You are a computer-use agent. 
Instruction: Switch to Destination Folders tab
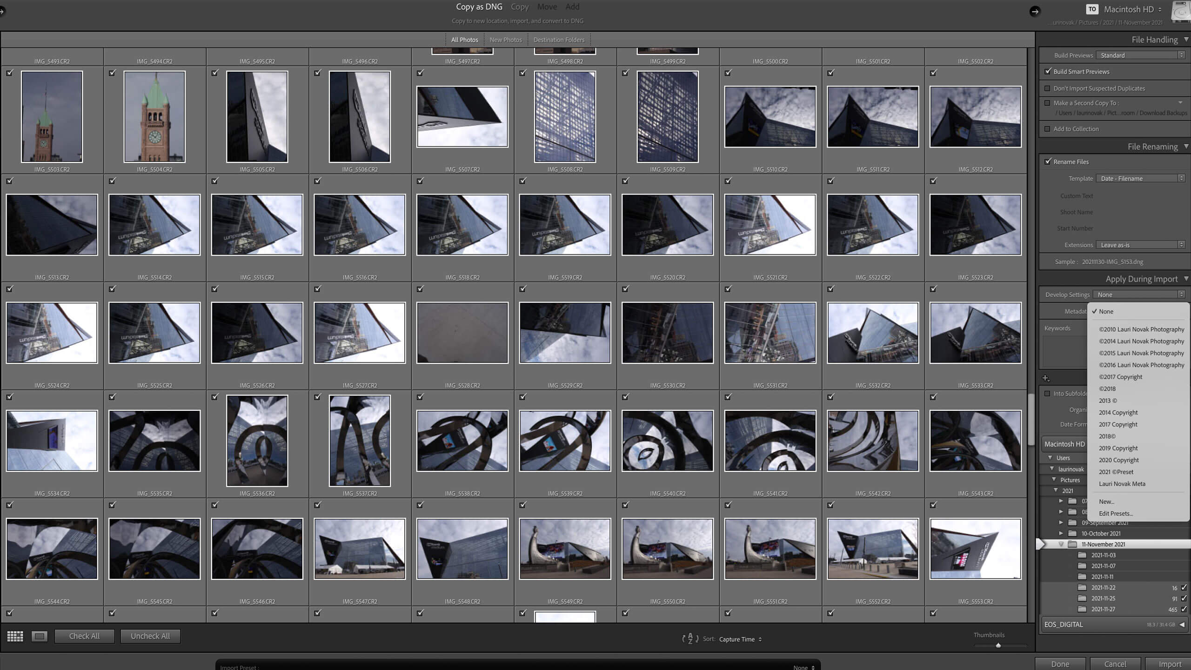coord(559,40)
